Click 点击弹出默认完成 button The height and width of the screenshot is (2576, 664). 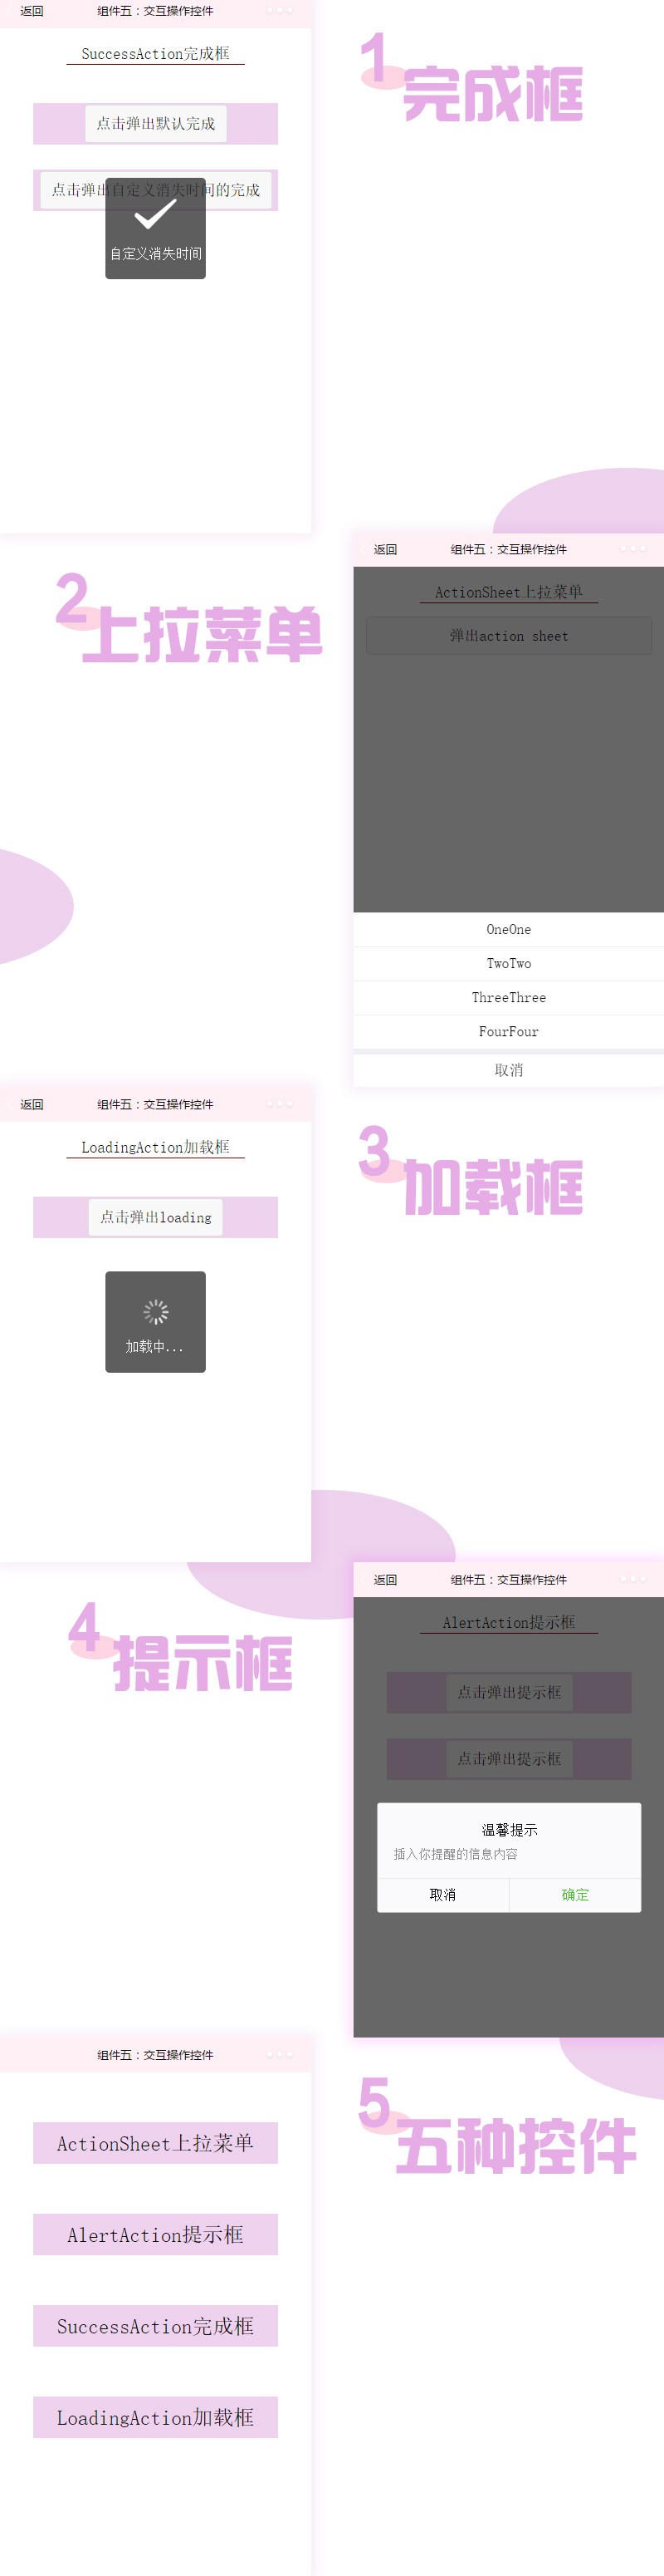[x=156, y=123]
